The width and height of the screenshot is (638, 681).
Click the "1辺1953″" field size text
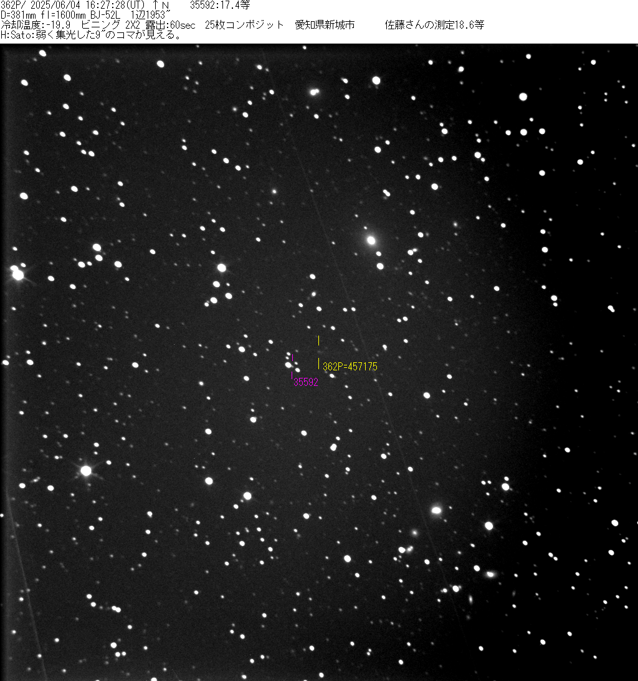tap(150, 15)
